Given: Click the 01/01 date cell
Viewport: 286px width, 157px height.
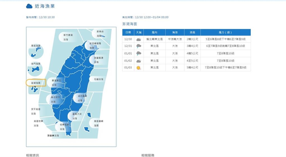Looking at the screenshot, I should (x=128, y=53).
